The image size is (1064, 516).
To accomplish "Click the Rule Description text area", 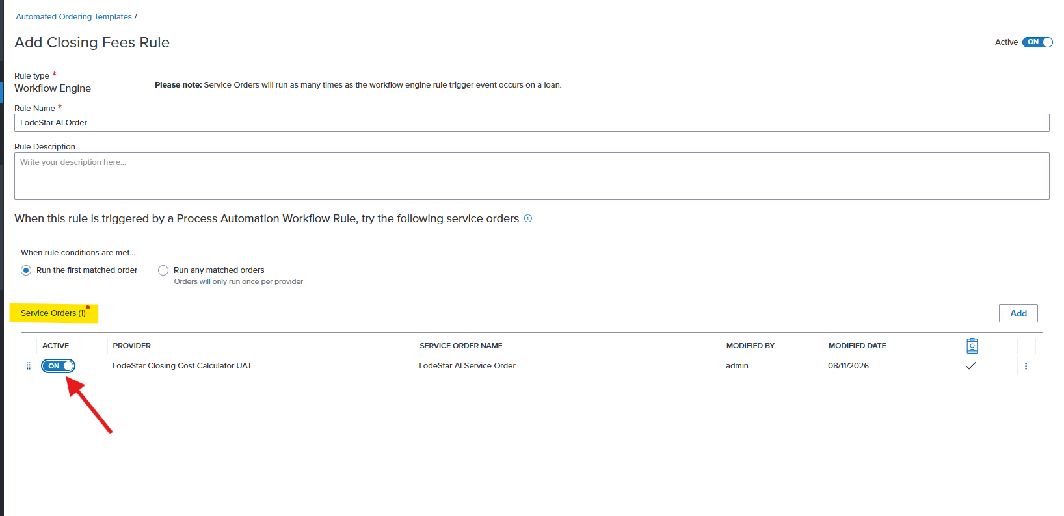I will pos(531,175).
